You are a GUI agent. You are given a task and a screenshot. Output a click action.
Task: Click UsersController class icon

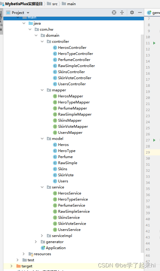click(x=55, y=84)
